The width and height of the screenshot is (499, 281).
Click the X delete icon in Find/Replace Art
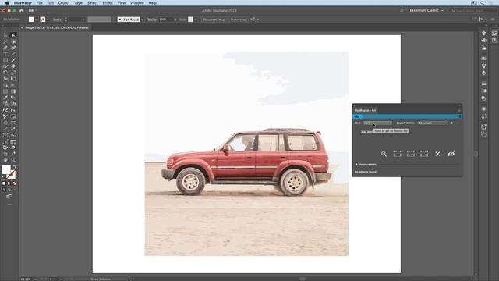(437, 154)
